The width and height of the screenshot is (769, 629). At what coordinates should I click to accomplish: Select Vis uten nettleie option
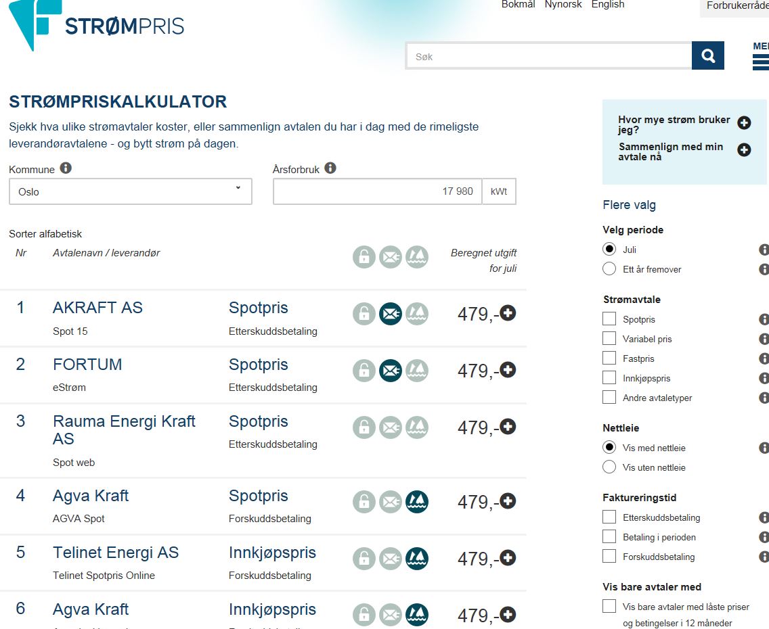tap(609, 467)
